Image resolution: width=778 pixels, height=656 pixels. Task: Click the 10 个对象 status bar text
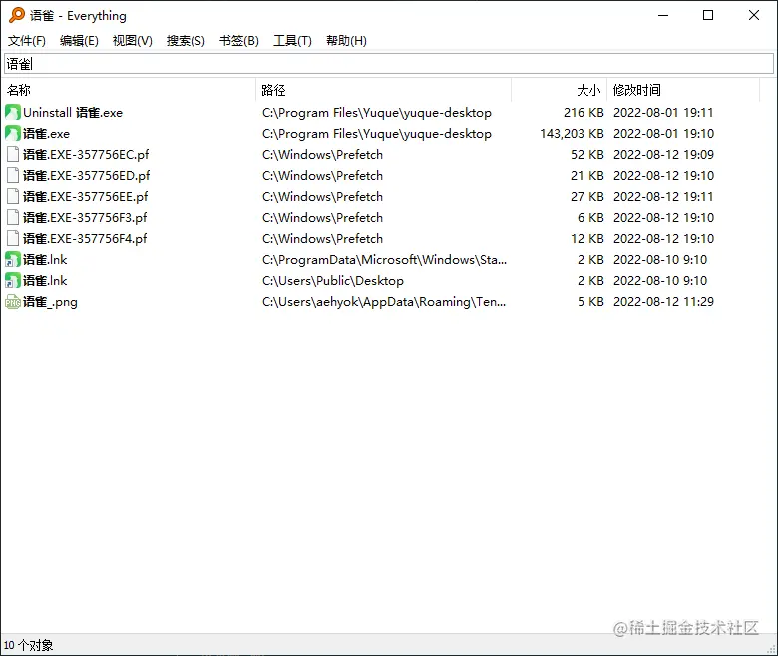click(28, 645)
